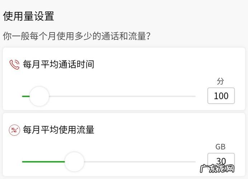
Task: Click the monthly call time slider handle
Action: [x=39, y=96]
